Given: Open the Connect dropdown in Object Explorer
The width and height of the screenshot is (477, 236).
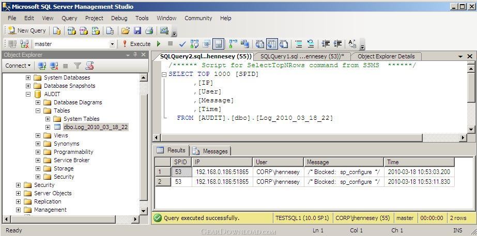Looking at the screenshot, I should tap(18, 66).
